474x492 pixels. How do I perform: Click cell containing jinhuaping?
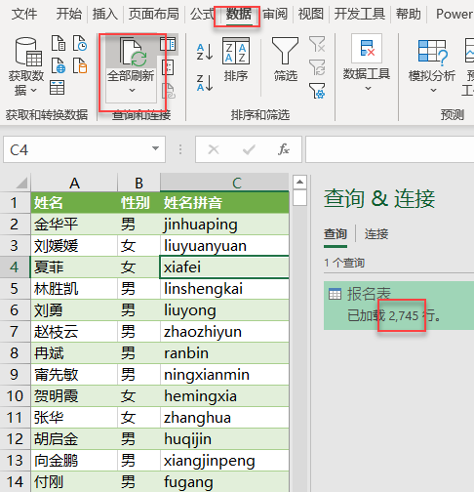(224, 225)
